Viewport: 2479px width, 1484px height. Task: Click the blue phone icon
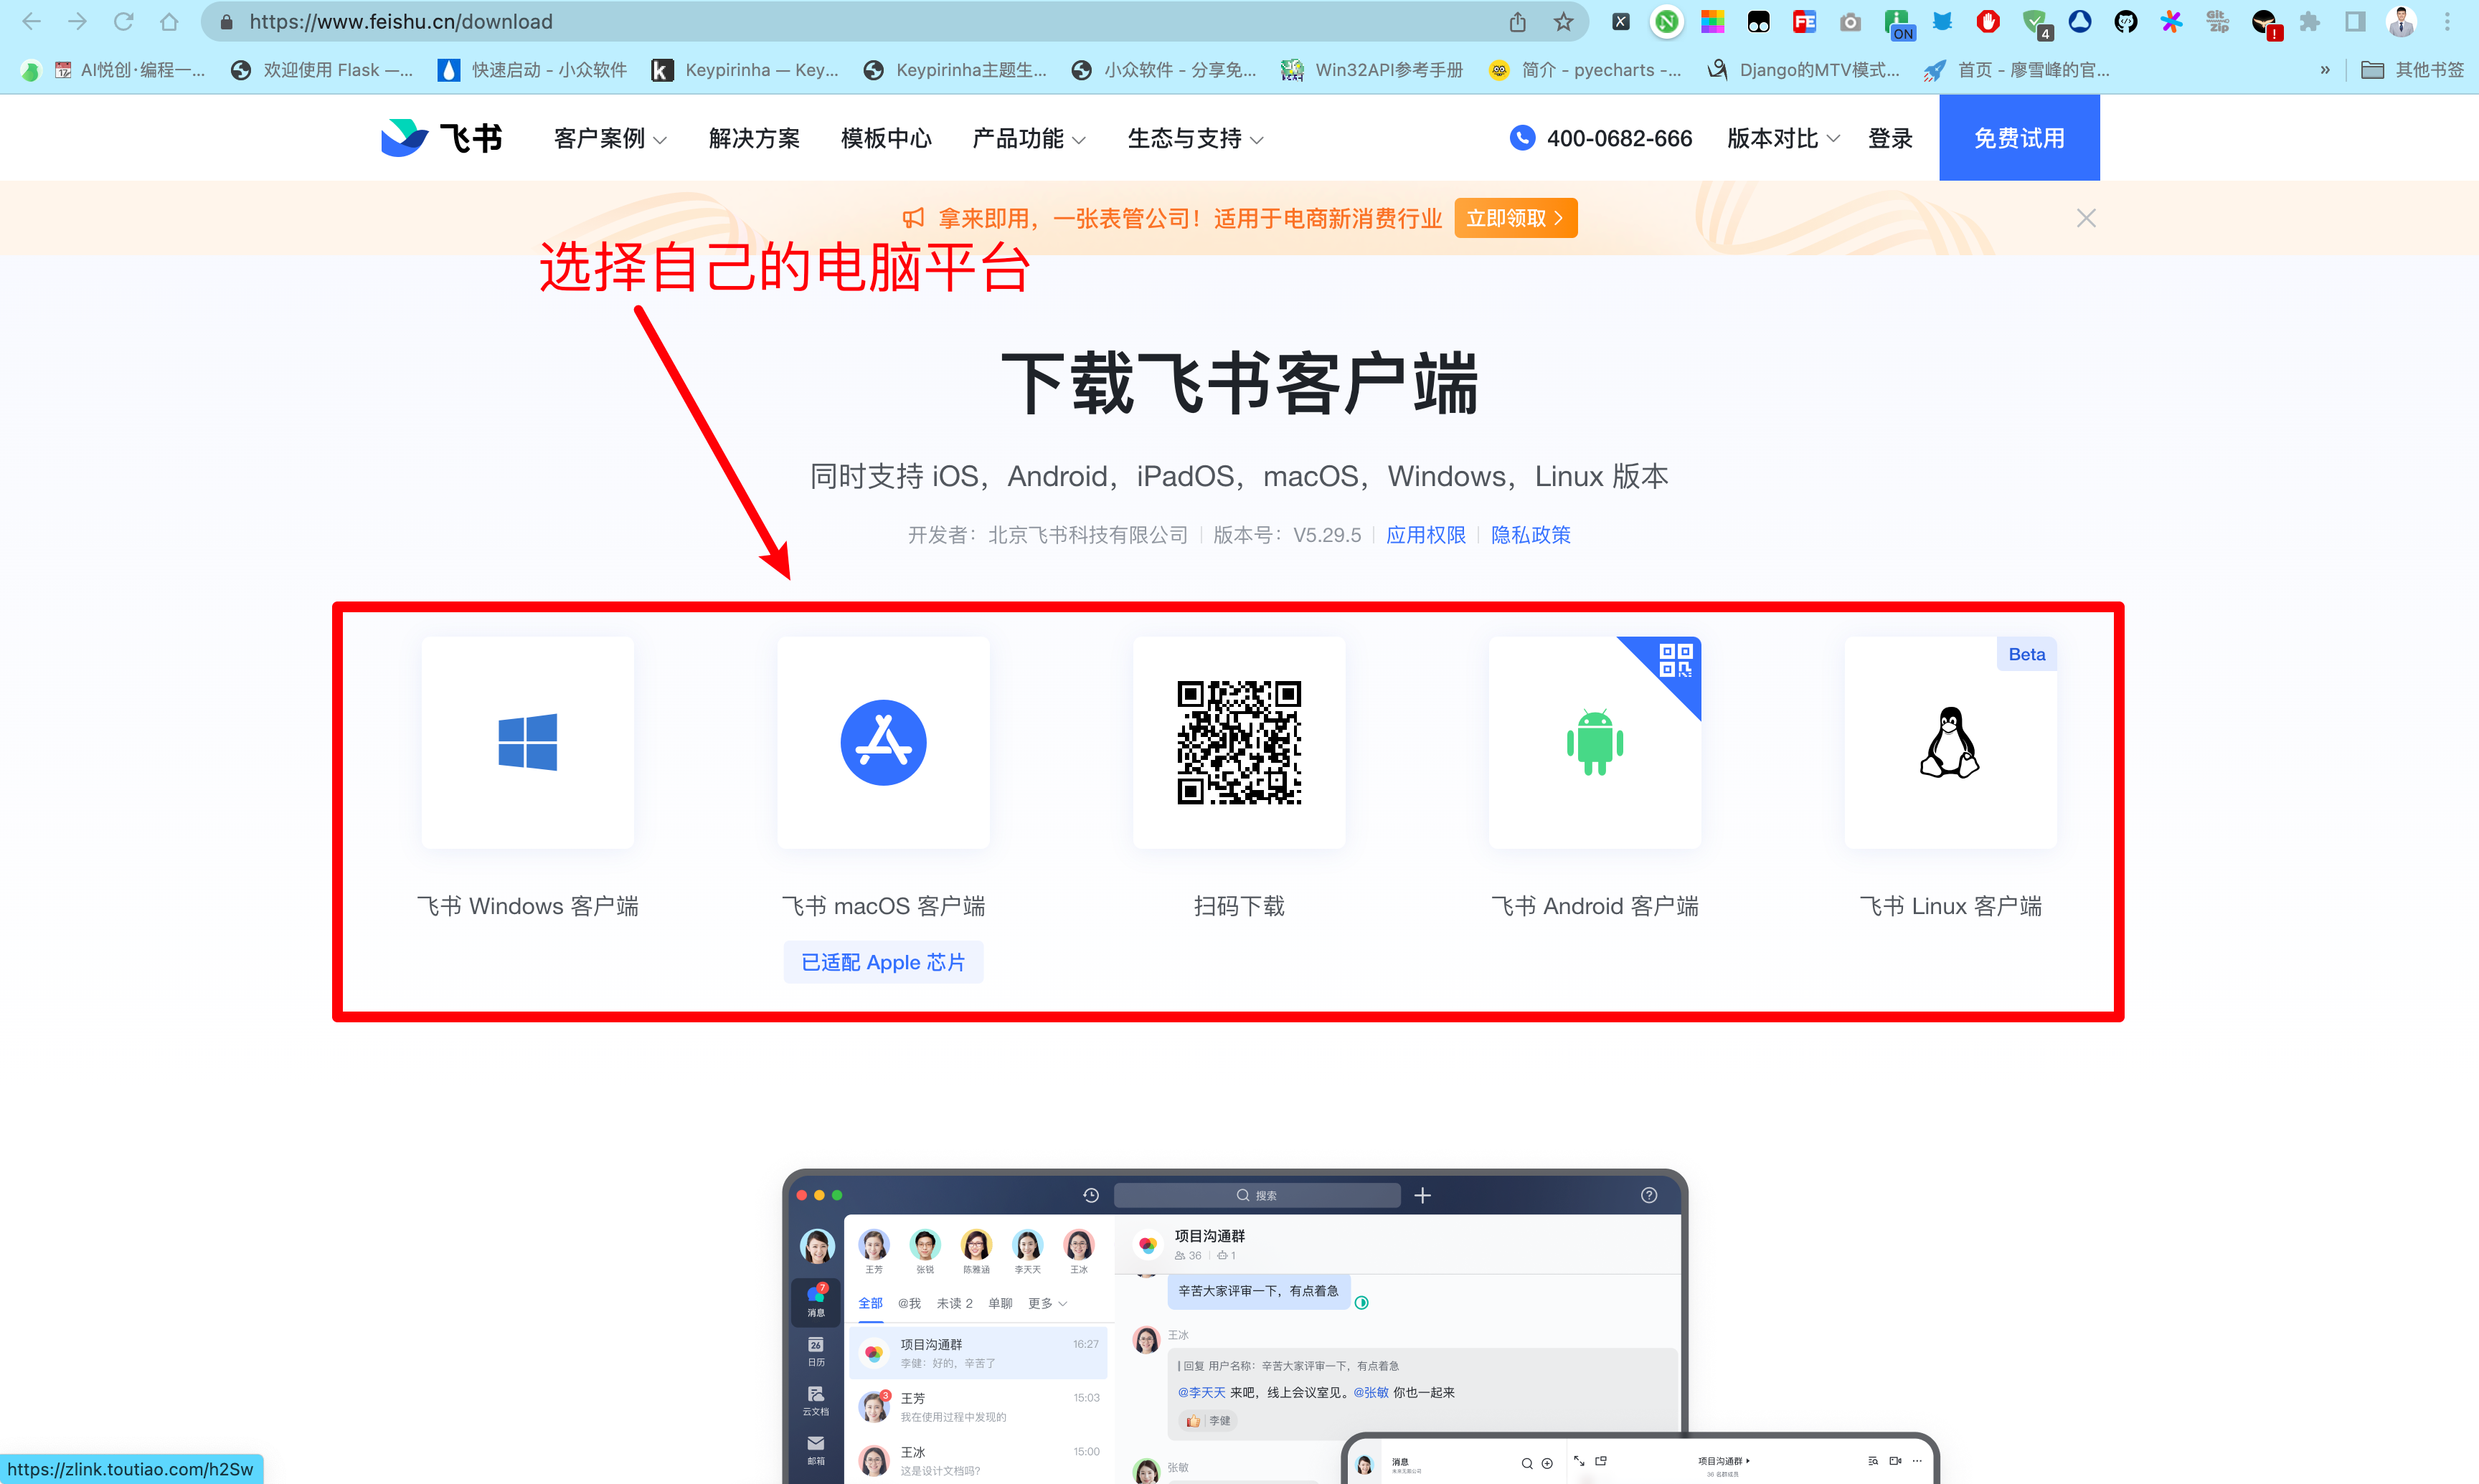(x=1521, y=138)
